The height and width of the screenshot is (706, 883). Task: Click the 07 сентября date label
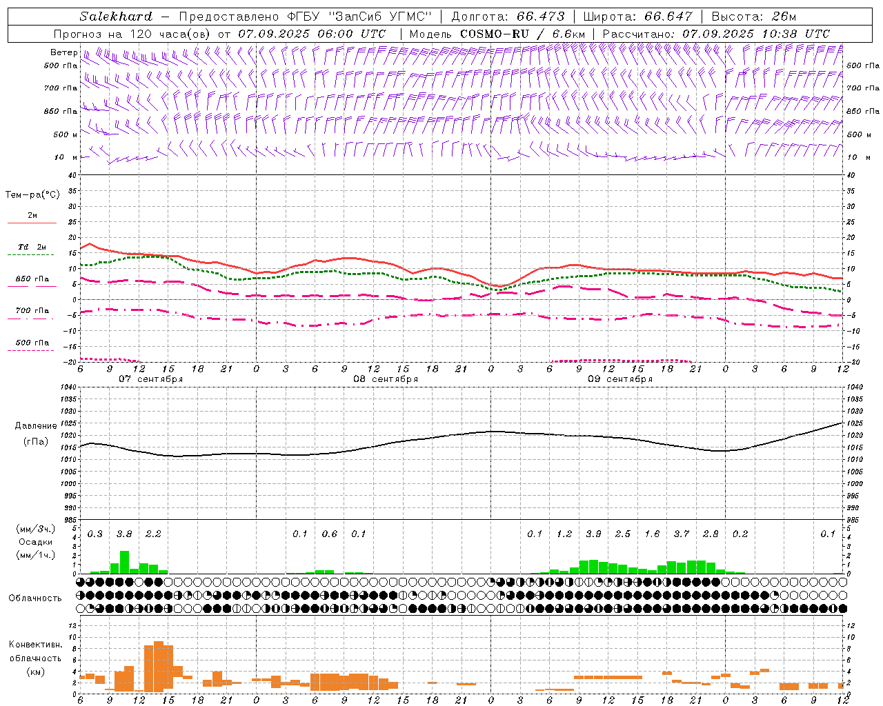151,379
